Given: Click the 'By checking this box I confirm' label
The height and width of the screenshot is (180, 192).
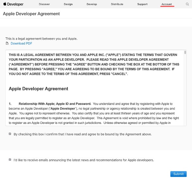Looking at the screenshot, I should click(x=83, y=134).
